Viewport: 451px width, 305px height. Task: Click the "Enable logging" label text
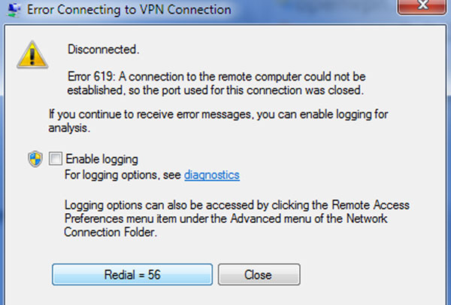[x=101, y=159]
